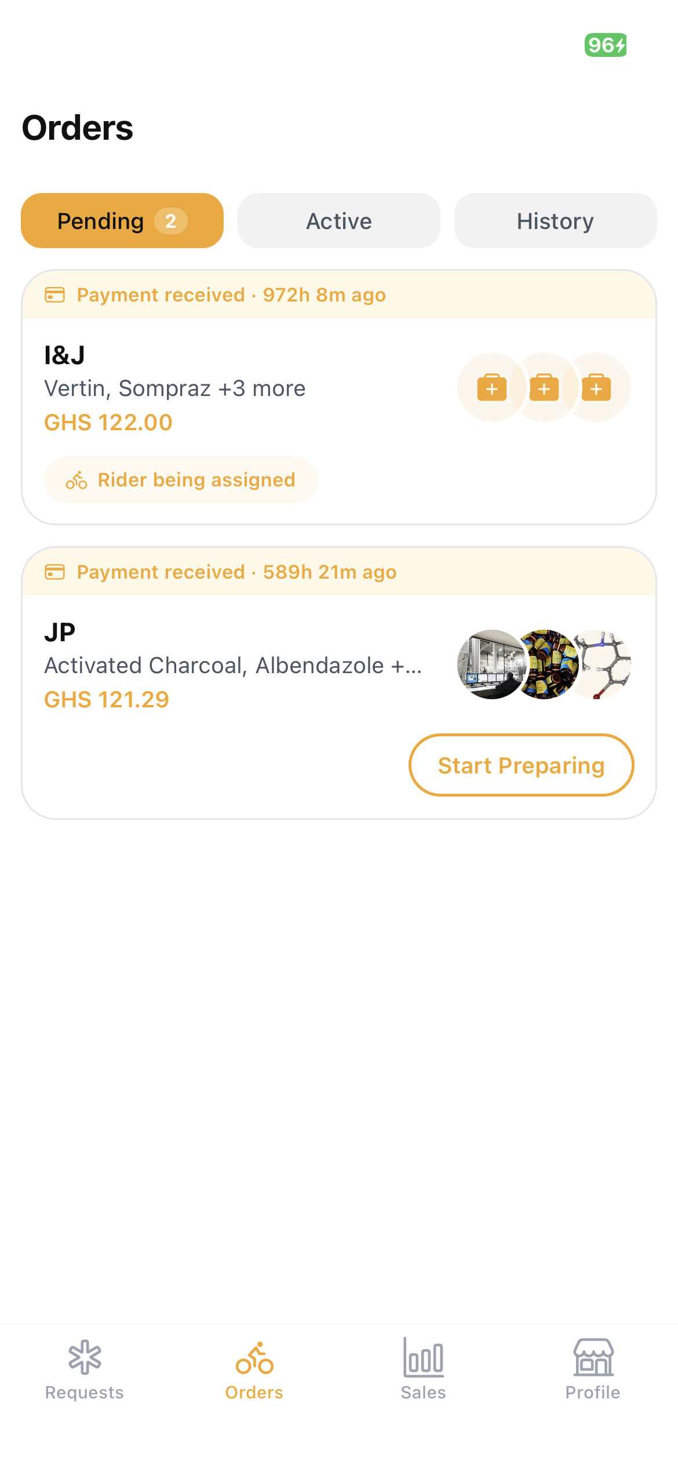Tap the first medicine kit icon on I&J order
This screenshot has height=1468, width=678.
click(x=492, y=387)
